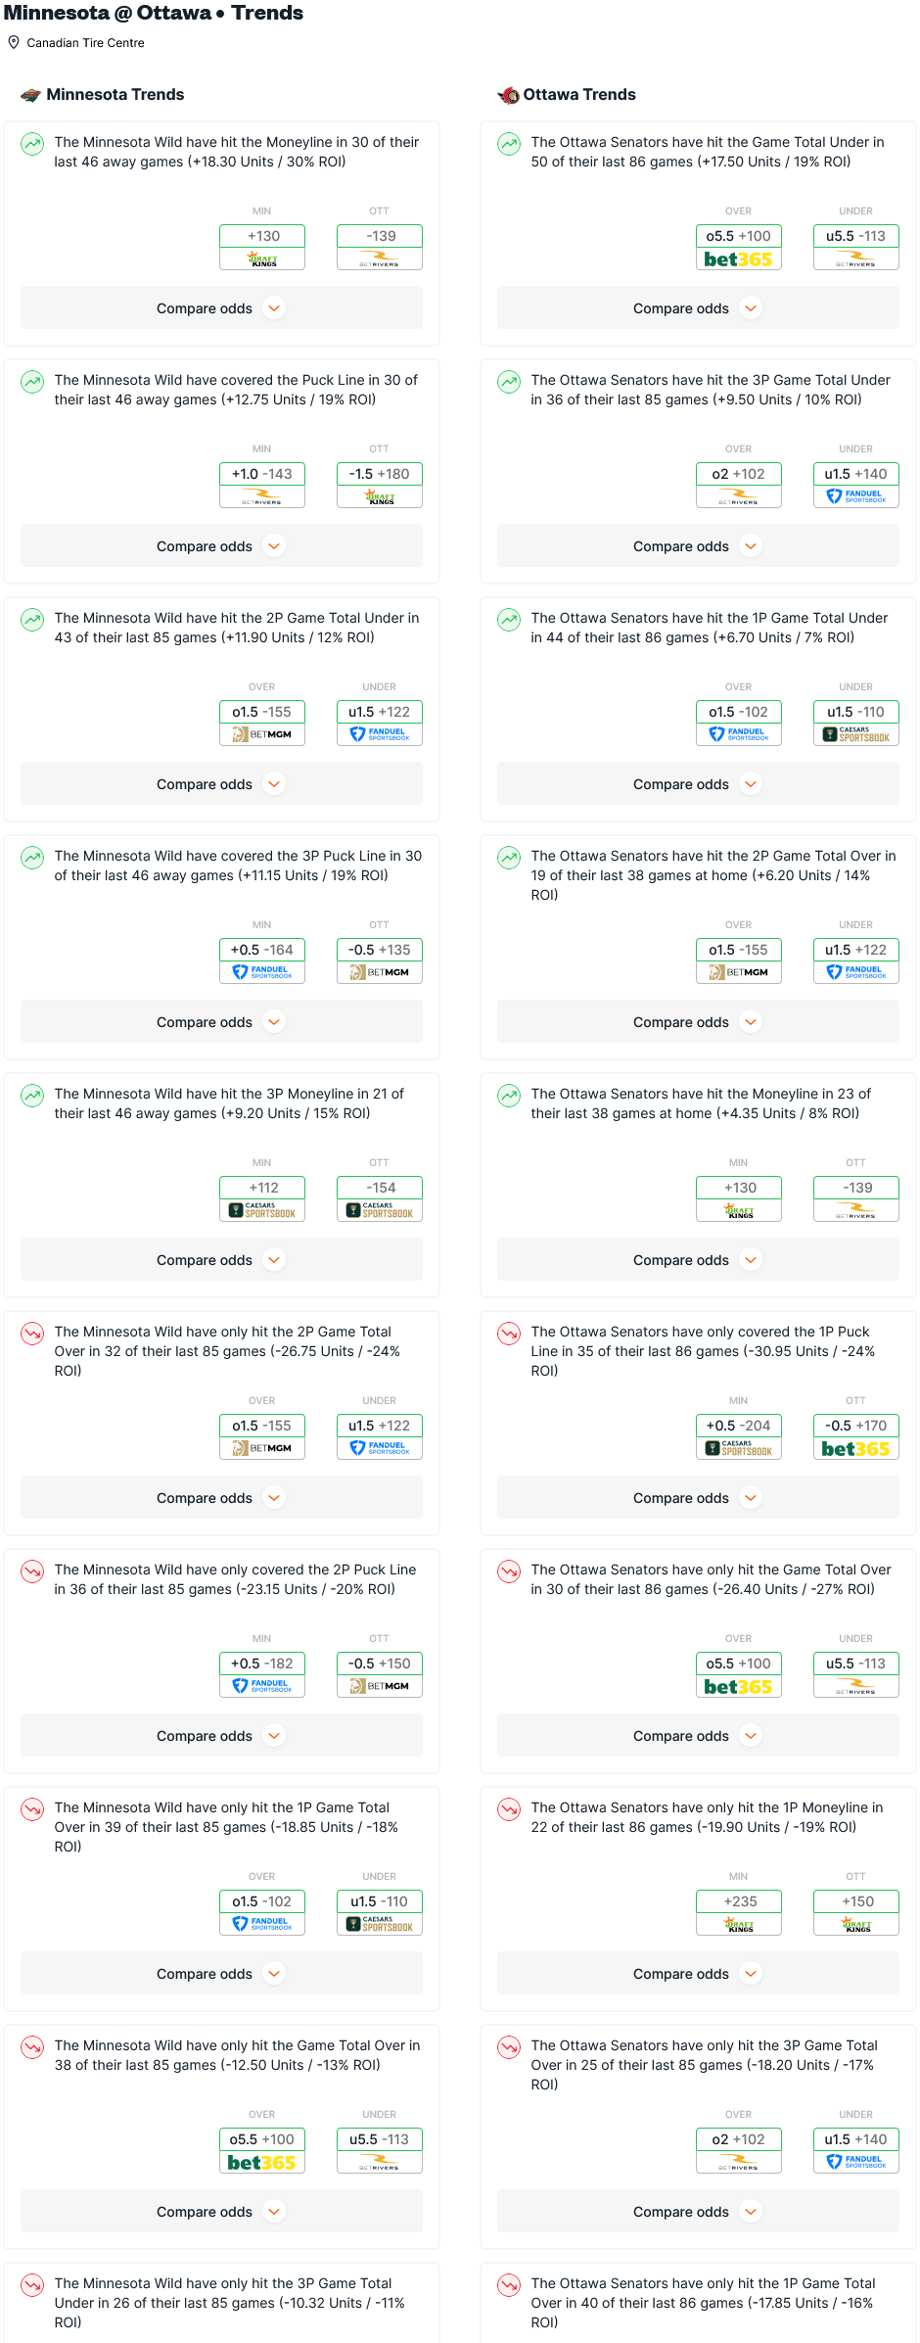Choose the u5.5 -113 under odds in the top Ottawa card
This screenshot has height=2343, width=920.
(x=856, y=236)
